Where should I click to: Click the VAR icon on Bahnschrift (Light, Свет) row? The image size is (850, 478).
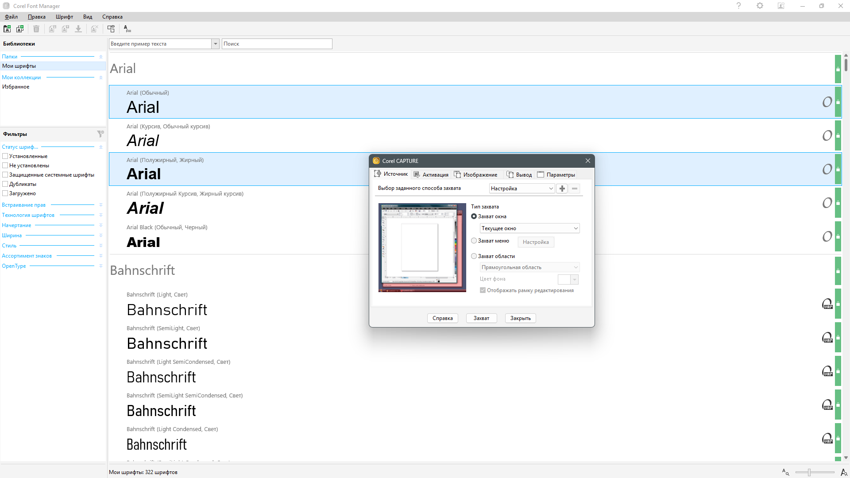click(827, 304)
